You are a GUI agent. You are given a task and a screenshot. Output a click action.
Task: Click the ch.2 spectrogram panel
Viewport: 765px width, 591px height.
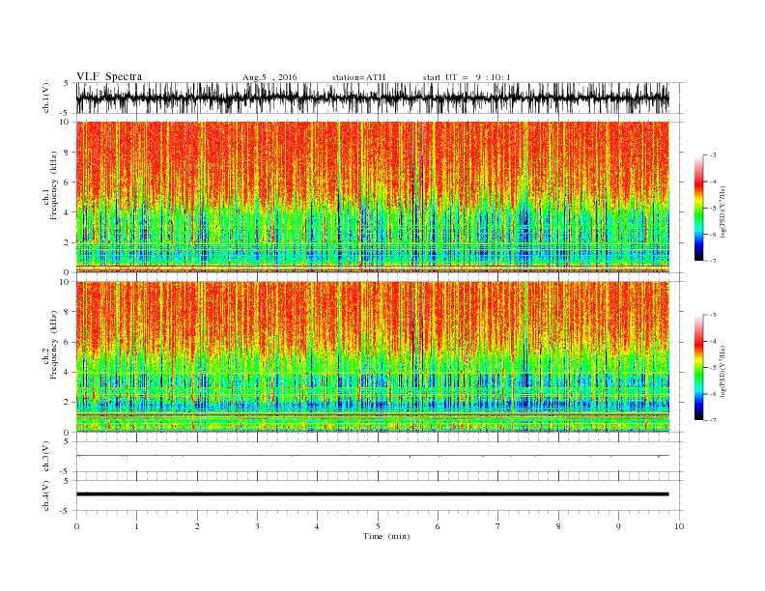pyautogui.click(x=373, y=356)
